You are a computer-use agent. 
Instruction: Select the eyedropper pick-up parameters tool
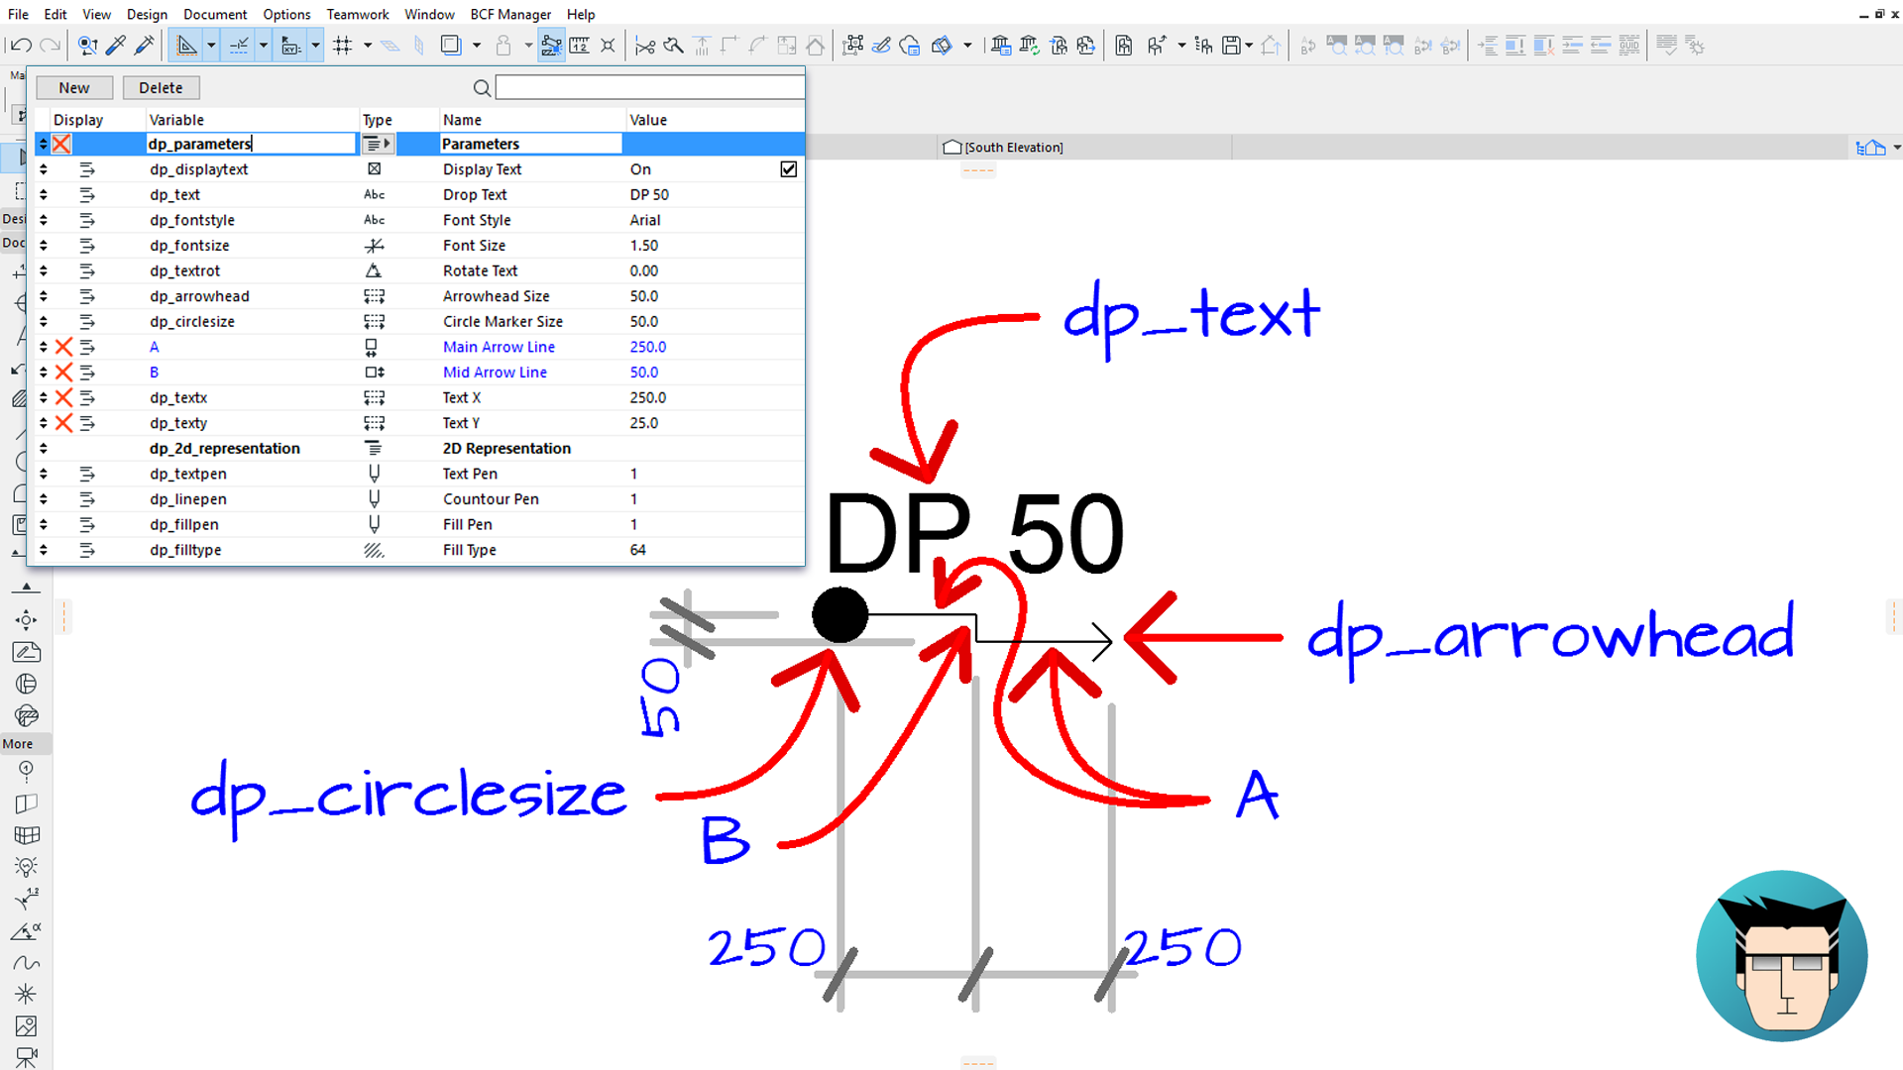[116, 46]
